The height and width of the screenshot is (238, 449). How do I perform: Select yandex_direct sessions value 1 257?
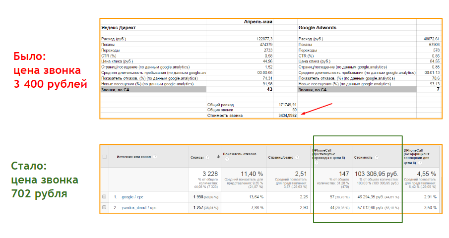pyautogui.click(x=198, y=208)
